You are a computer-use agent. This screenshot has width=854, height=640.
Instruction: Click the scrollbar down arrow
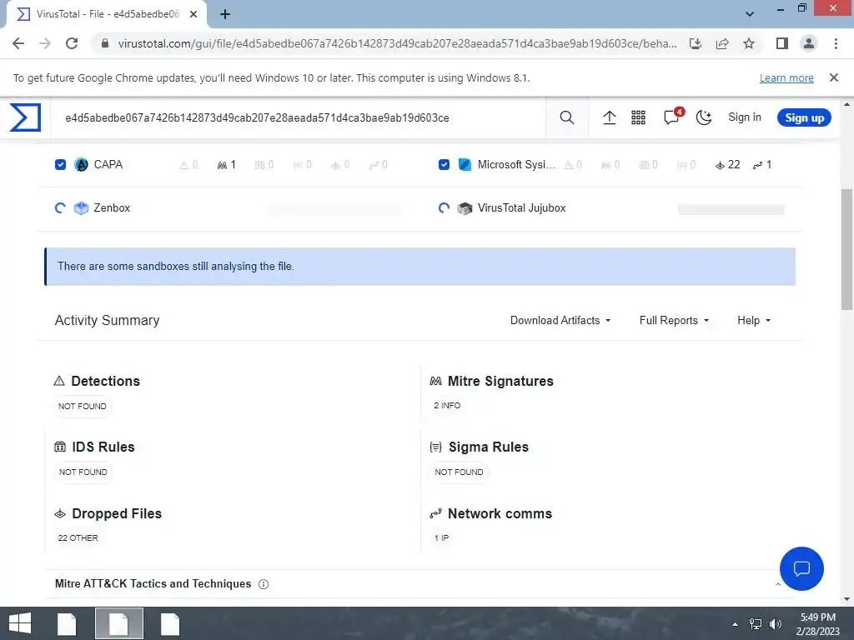point(846,600)
